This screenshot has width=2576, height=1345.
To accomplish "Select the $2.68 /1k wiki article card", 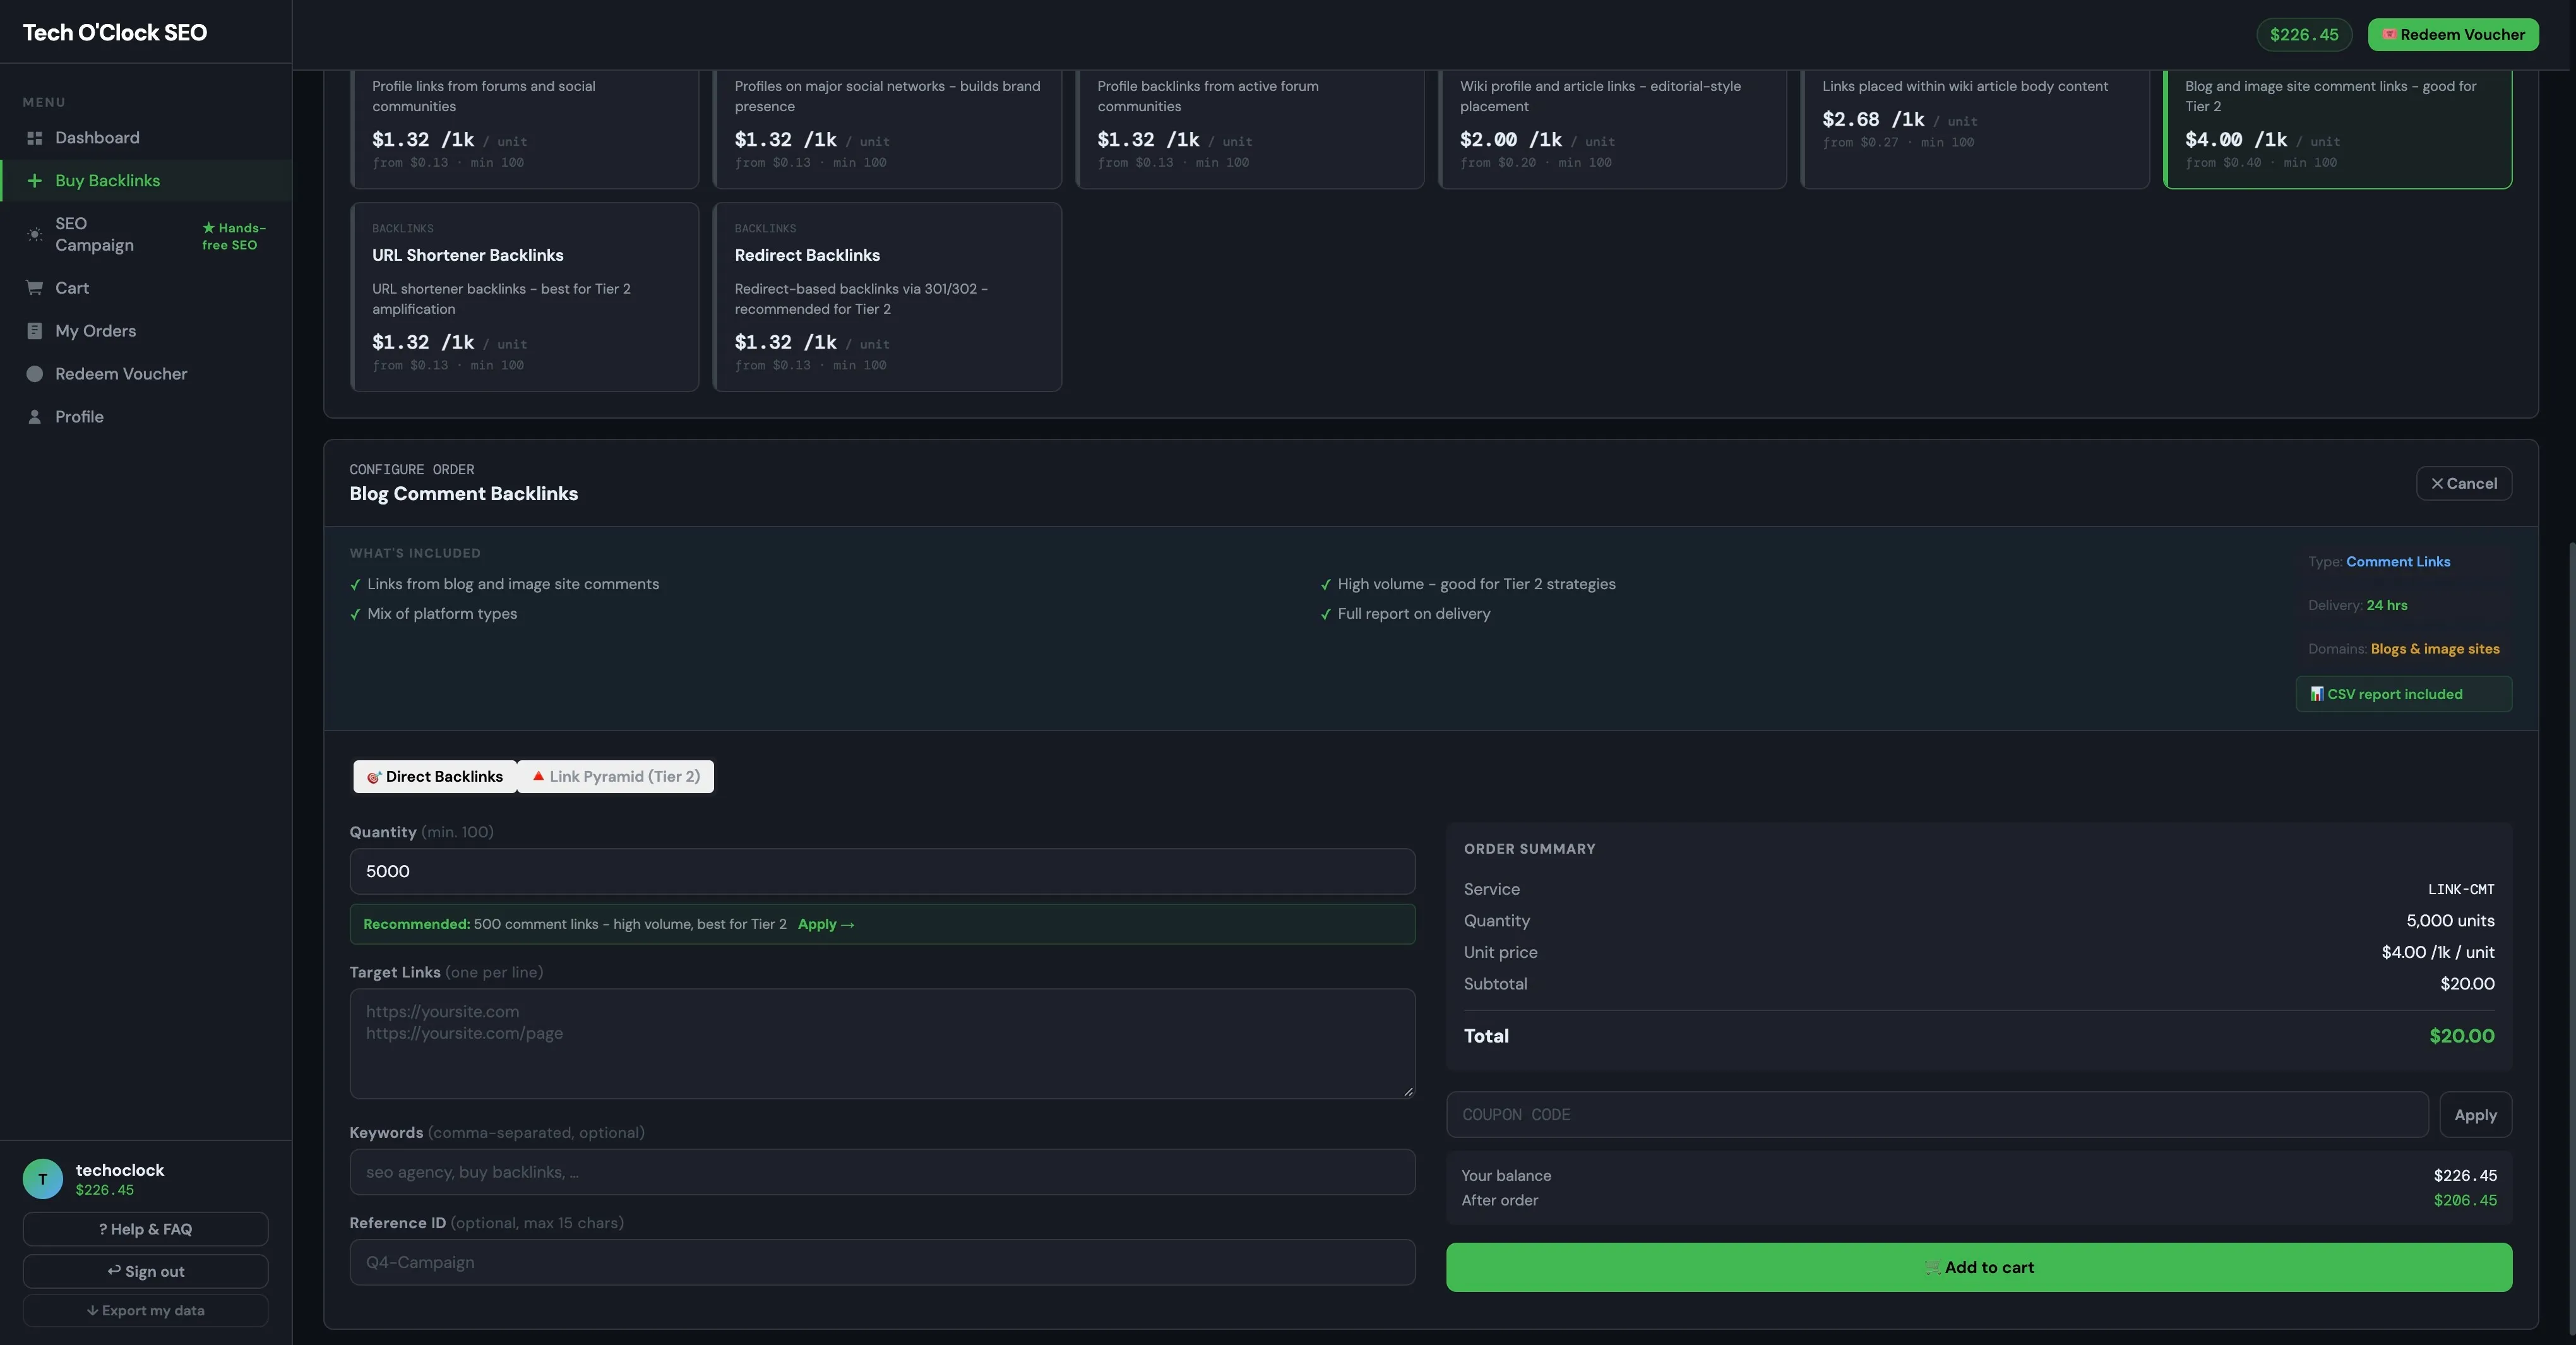I will [x=1975, y=129].
